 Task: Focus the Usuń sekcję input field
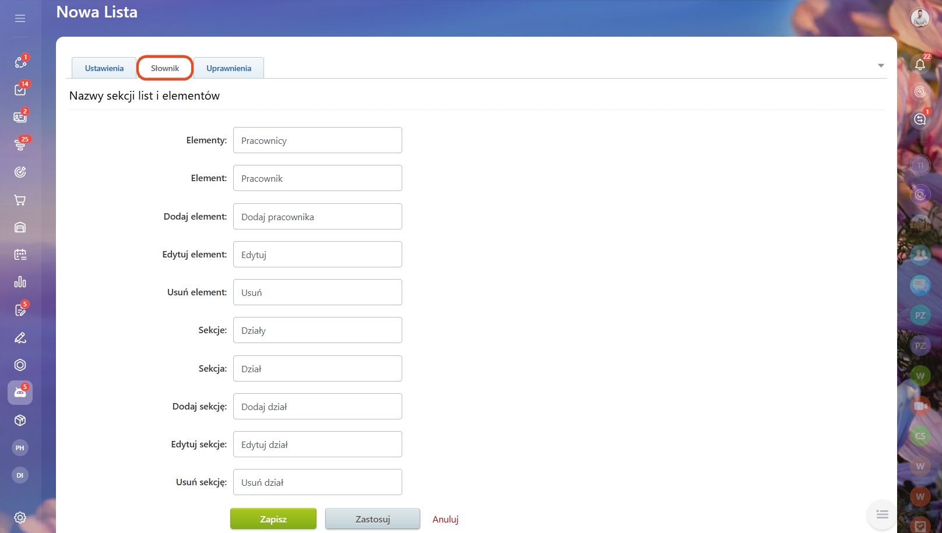[x=318, y=482]
